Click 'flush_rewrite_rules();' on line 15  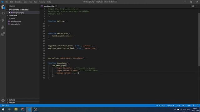[x=63, y=36]
